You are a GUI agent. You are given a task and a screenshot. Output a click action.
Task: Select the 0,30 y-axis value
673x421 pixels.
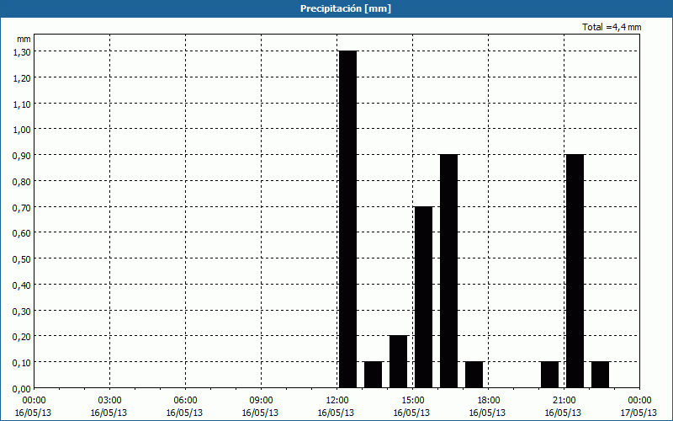[22, 311]
